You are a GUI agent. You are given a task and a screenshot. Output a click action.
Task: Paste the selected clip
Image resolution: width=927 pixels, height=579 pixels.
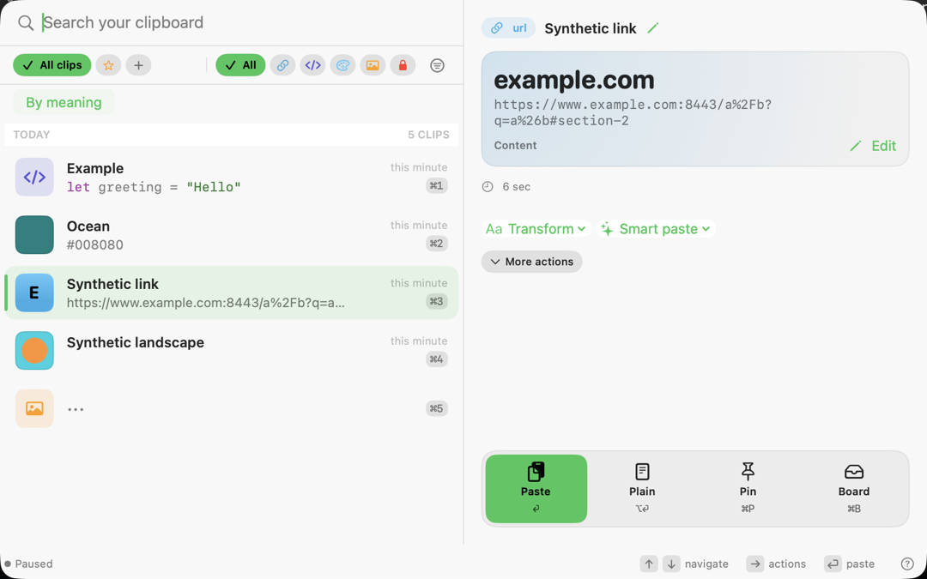tap(536, 489)
